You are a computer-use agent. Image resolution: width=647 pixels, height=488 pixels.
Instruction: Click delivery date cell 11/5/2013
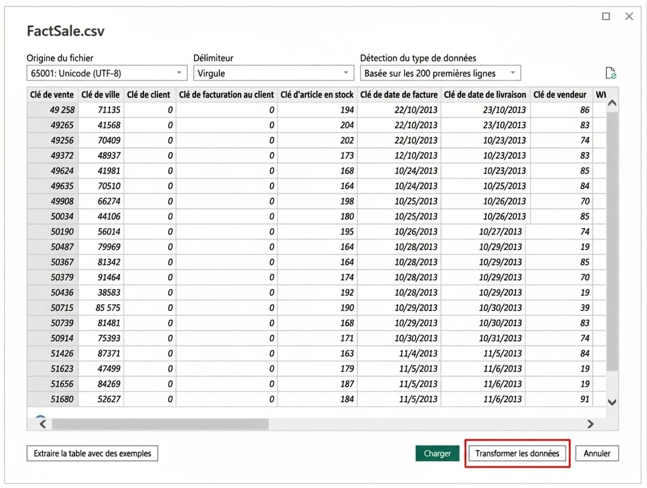[483, 353]
